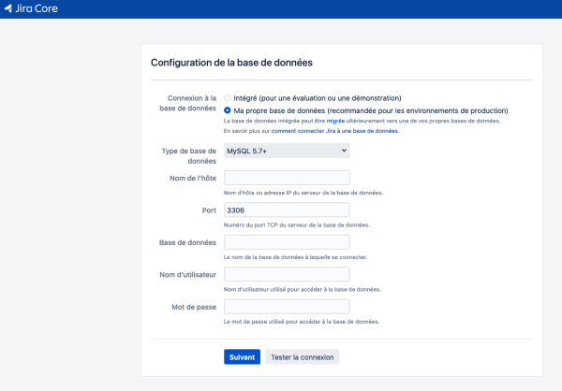
Task: Select the Intégré radio option
Action: click(228, 97)
